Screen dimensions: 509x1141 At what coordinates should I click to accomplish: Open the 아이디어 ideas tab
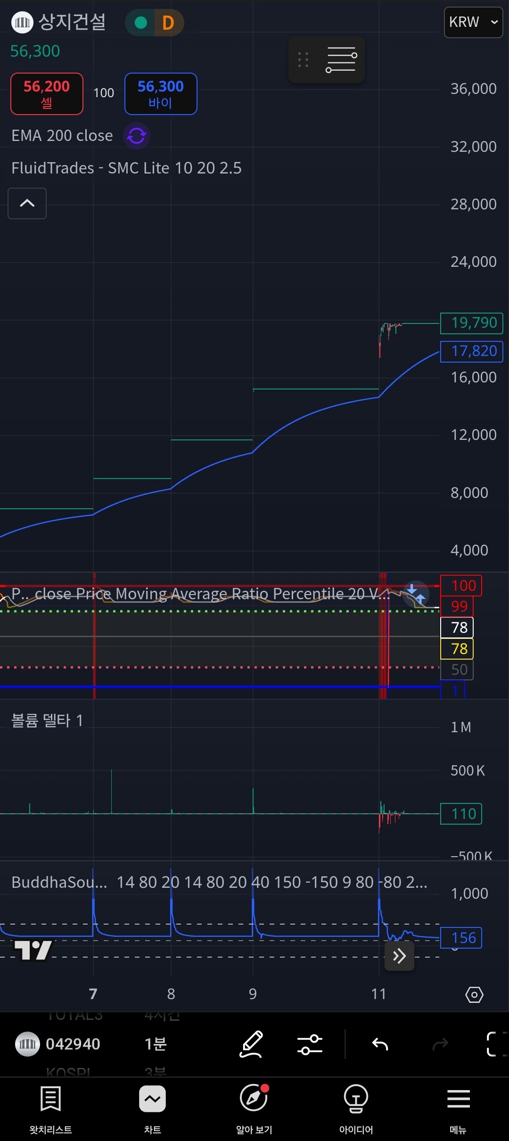(x=356, y=1109)
